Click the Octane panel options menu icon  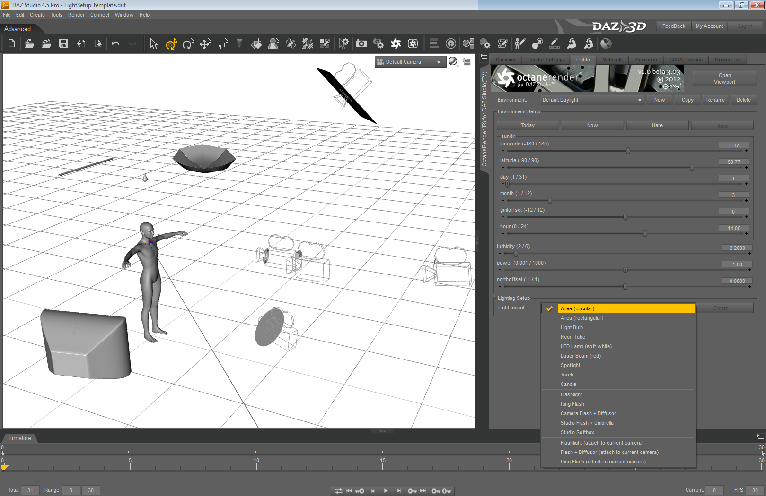tap(484, 58)
